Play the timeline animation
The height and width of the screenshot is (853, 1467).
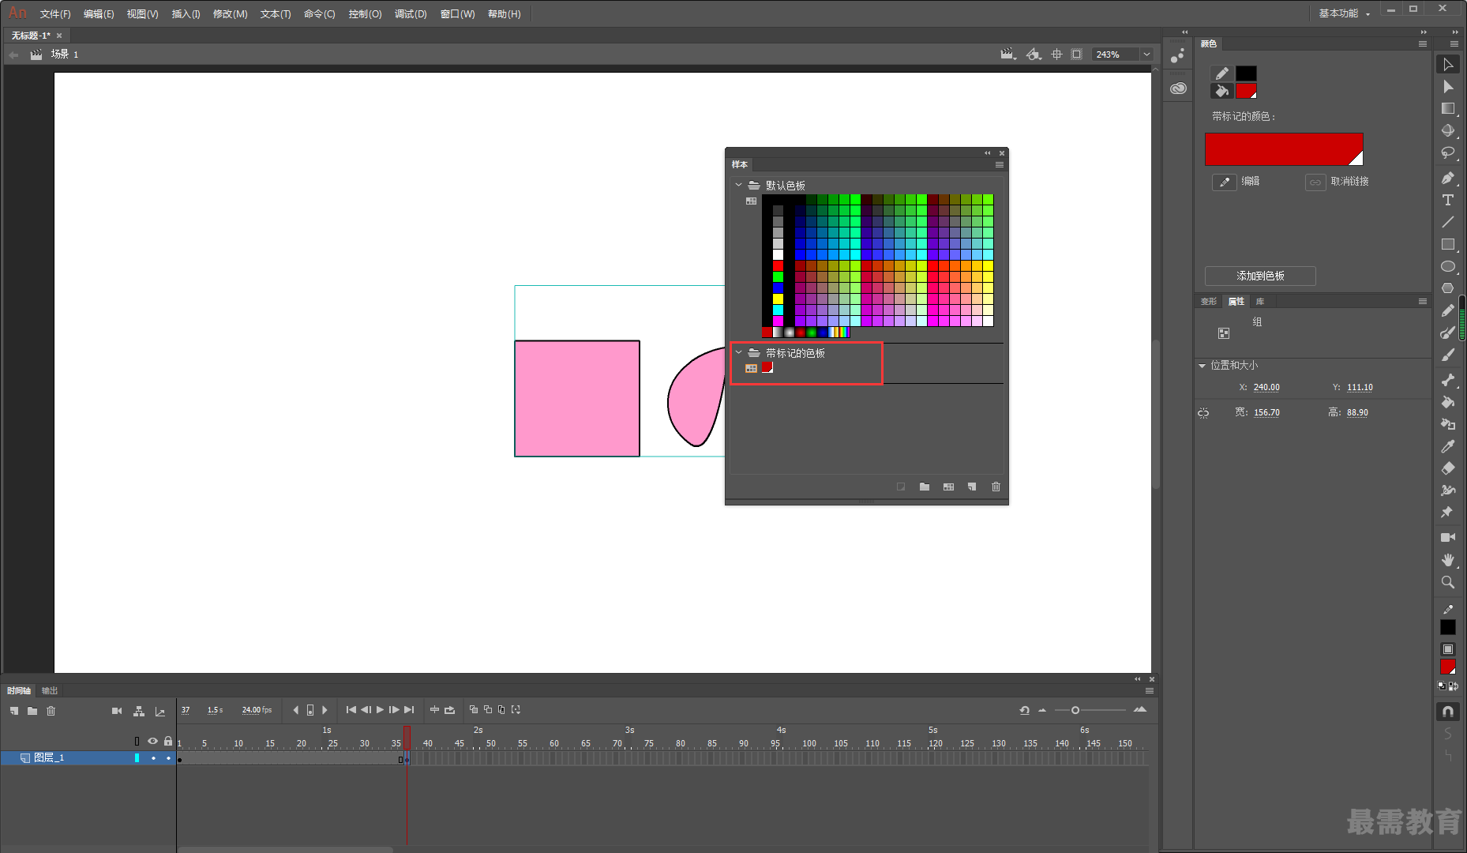tap(380, 710)
